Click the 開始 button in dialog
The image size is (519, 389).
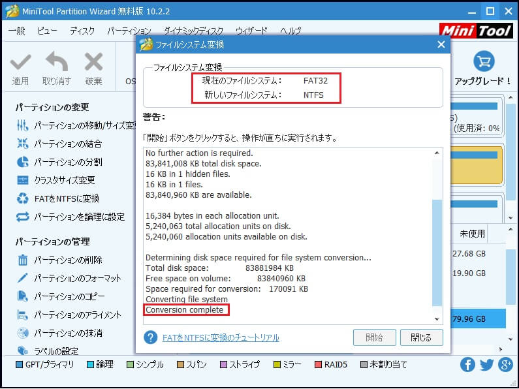point(374,337)
